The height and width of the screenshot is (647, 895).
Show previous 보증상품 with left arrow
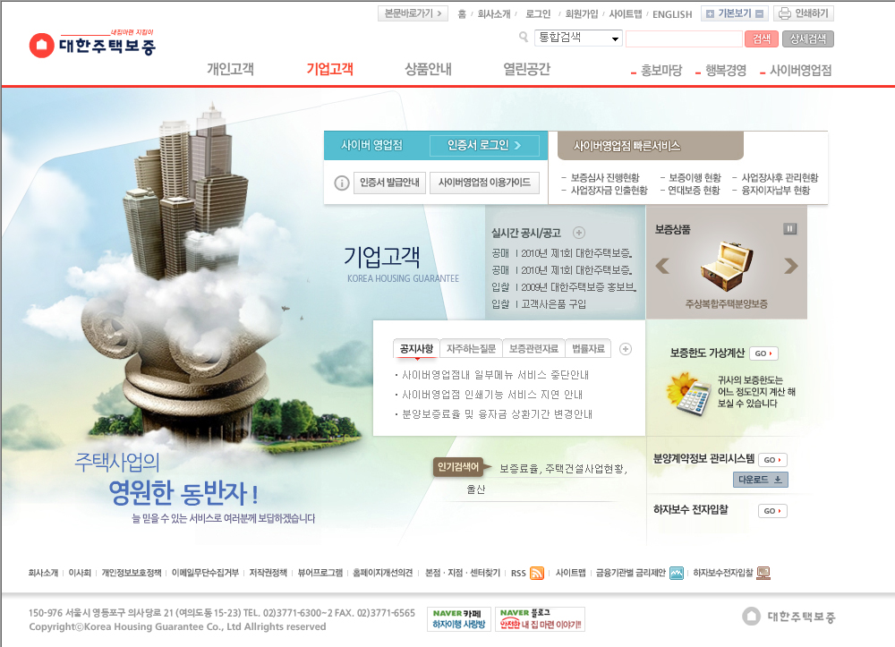(662, 266)
